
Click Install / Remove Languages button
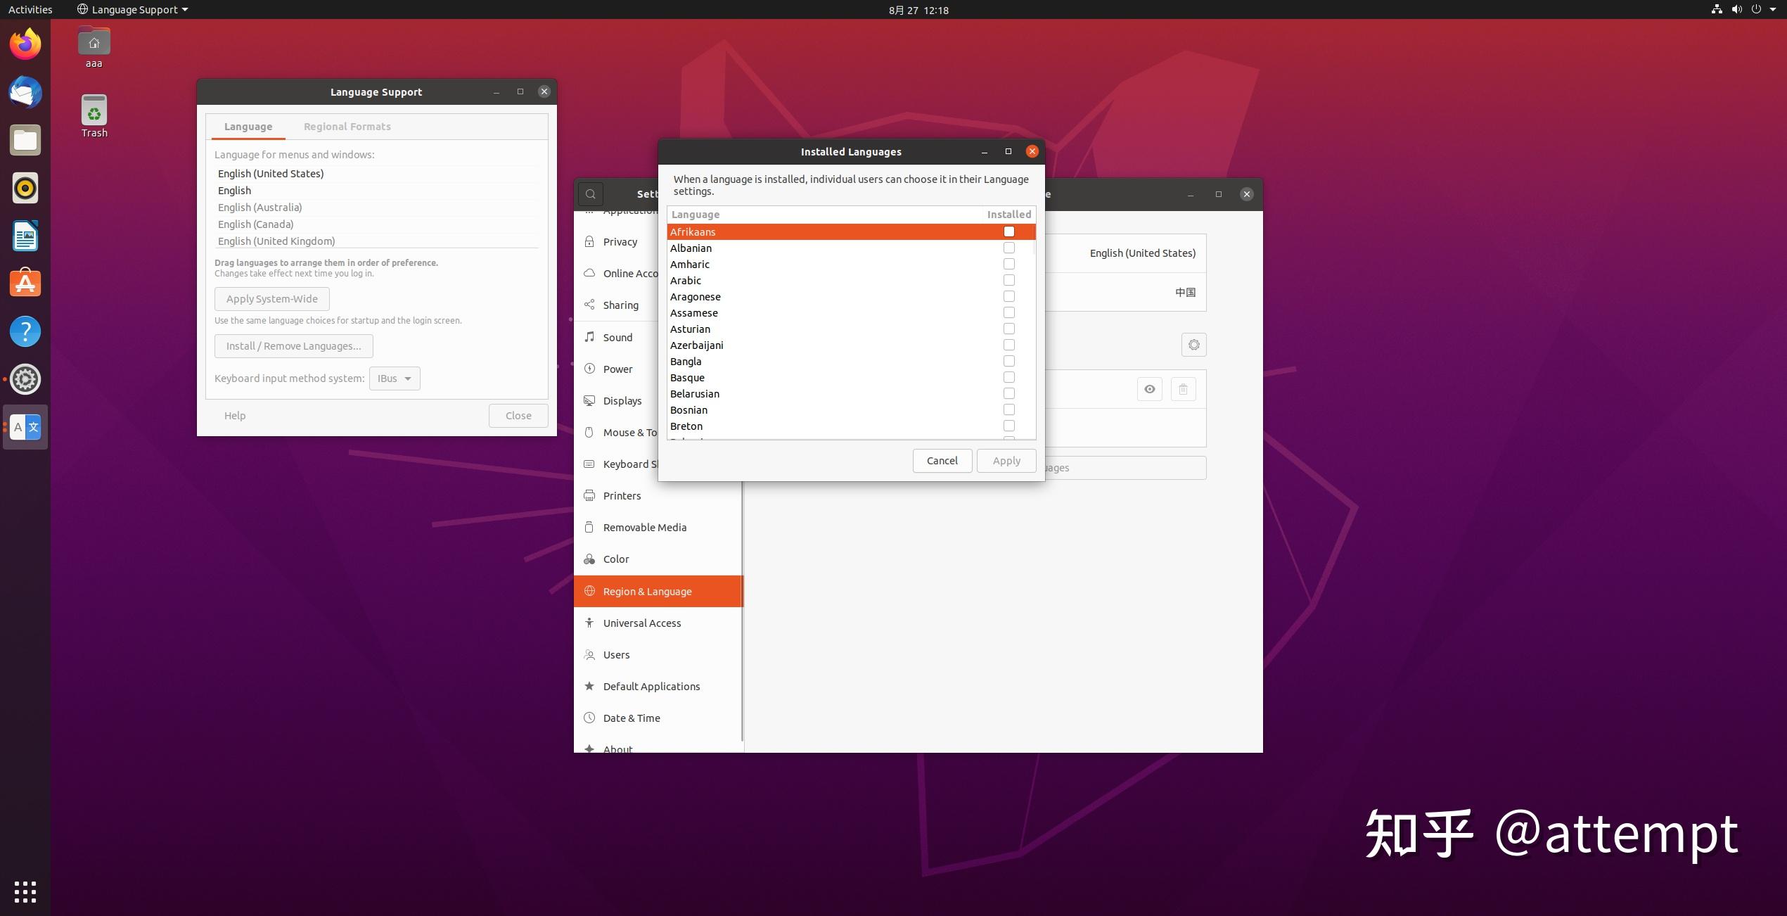pos(293,346)
